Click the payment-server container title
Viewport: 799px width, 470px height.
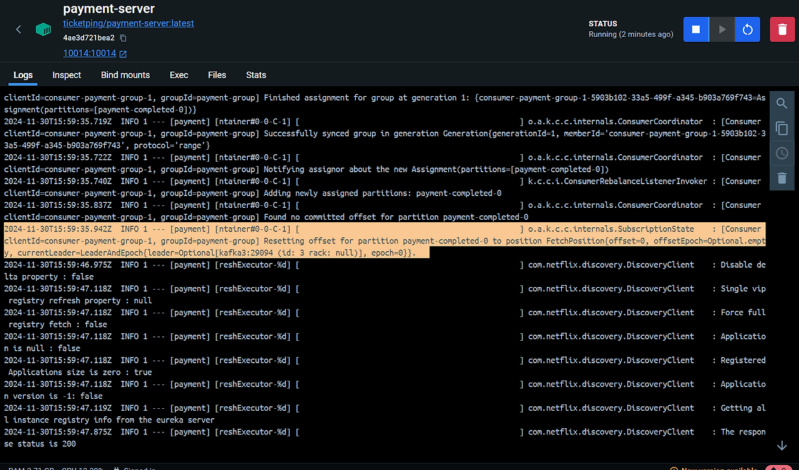109,9
